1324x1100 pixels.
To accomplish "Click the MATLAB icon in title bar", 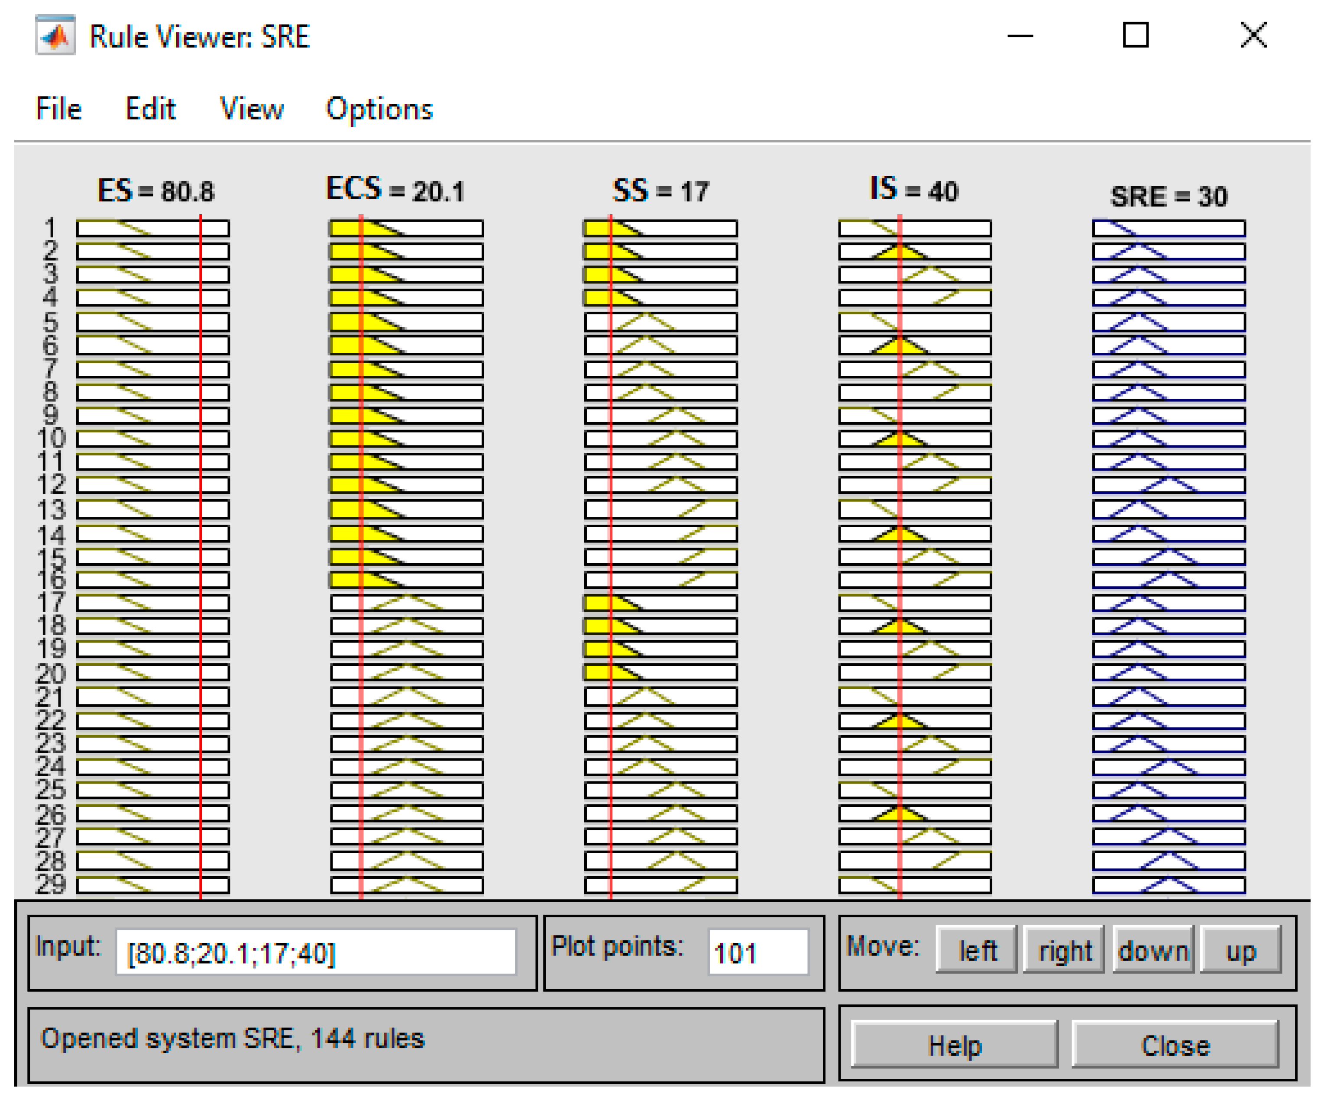I will [55, 36].
